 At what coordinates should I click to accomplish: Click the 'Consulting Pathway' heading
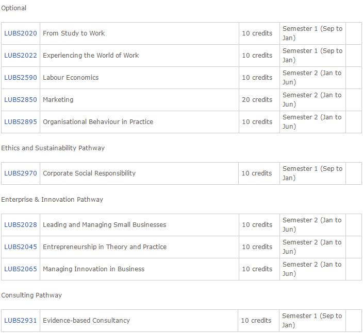tap(31, 295)
